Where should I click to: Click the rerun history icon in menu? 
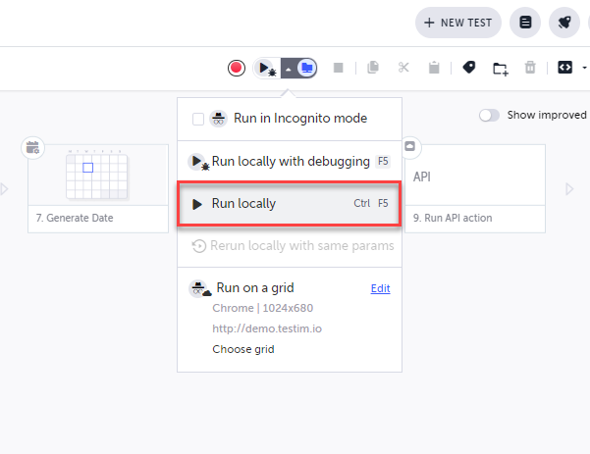[199, 246]
